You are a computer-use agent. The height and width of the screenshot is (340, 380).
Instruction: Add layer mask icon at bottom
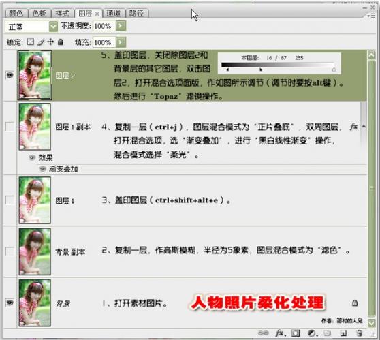296,333
